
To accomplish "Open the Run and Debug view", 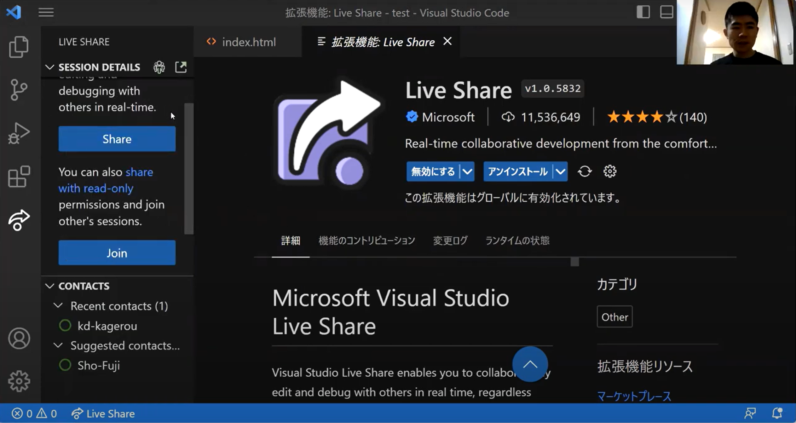I will pos(19,133).
